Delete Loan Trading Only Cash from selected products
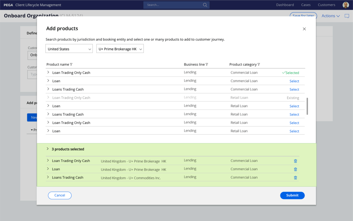This screenshot has width=353, height=221. 295,161
